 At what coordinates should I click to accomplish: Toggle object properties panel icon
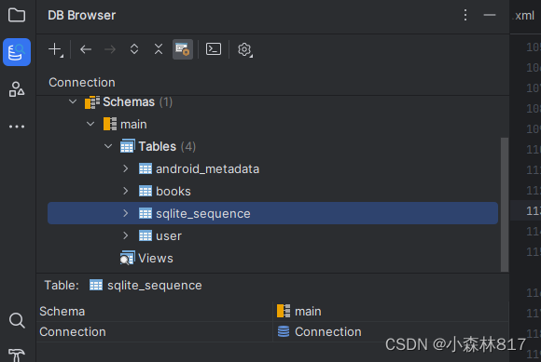tap(183, 49)
